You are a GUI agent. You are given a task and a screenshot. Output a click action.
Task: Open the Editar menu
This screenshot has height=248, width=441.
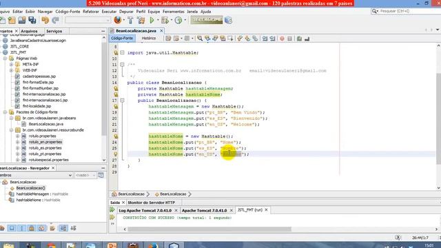17,12
